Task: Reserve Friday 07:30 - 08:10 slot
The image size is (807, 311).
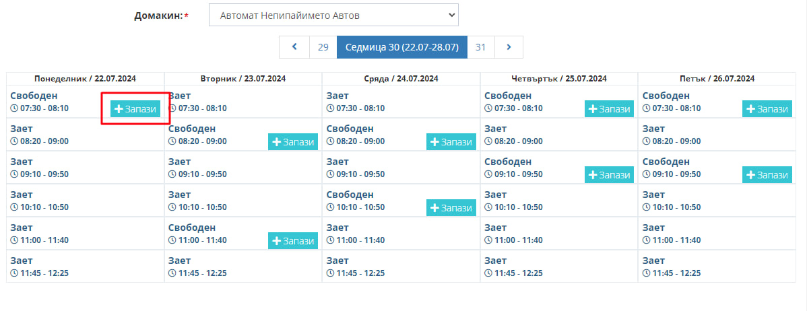Action: [767, 109]
